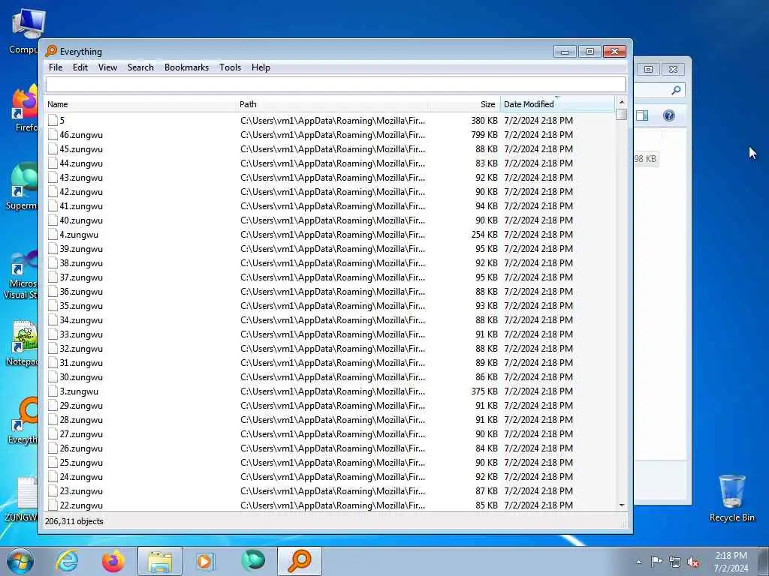Viewport: 769px width, 576px height.
Task: Select the file name 26.zungwu
Action: pyautogui.click(x=81, y=448)
